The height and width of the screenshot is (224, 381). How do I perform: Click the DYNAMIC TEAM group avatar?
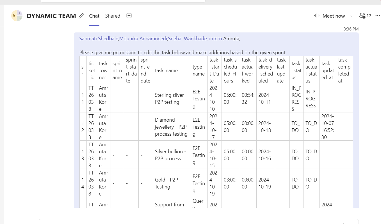coord(17,16)
